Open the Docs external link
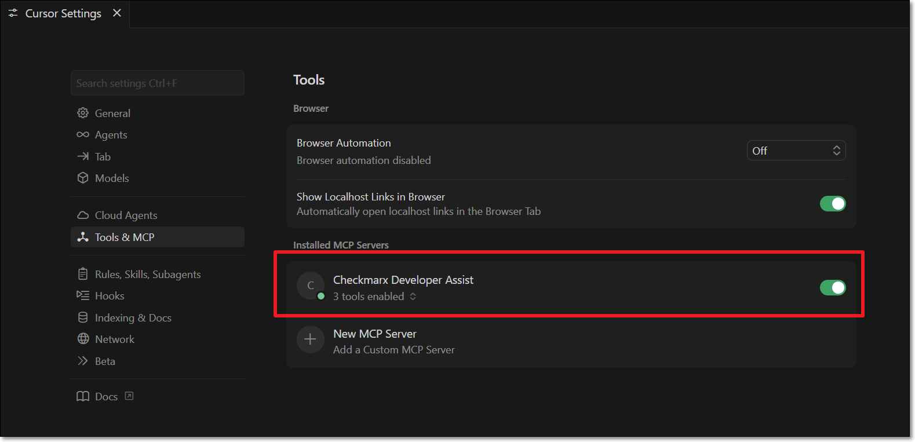915x442 pixels. coord(106,396)
